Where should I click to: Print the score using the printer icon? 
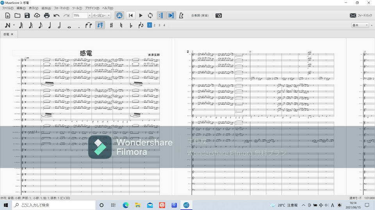click(46, 16)
